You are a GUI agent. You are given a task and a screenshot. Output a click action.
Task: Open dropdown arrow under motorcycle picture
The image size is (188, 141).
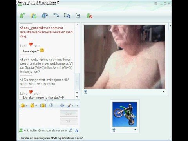tap(135, 130)
